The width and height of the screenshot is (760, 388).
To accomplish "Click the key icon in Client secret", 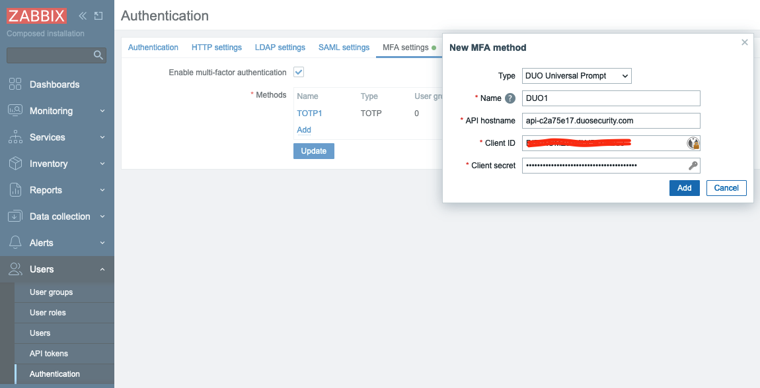I will click(x=693, y=166).
